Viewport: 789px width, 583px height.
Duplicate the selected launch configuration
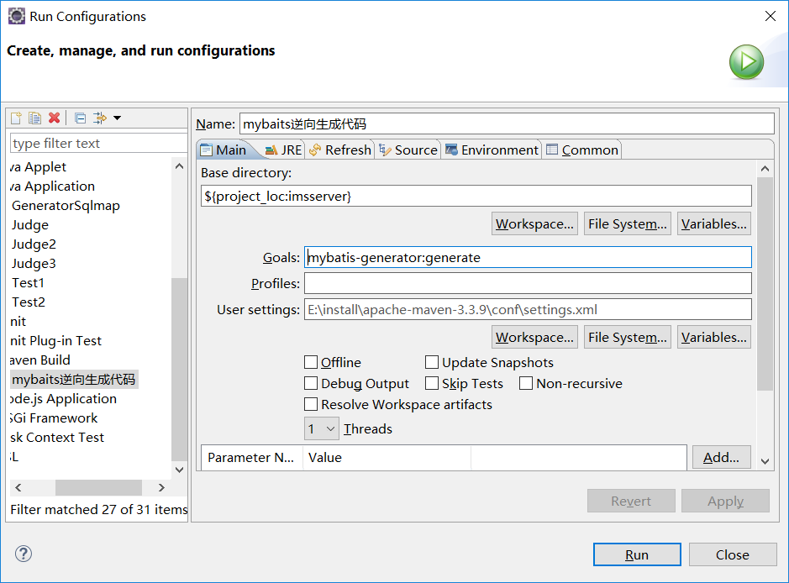34,118
